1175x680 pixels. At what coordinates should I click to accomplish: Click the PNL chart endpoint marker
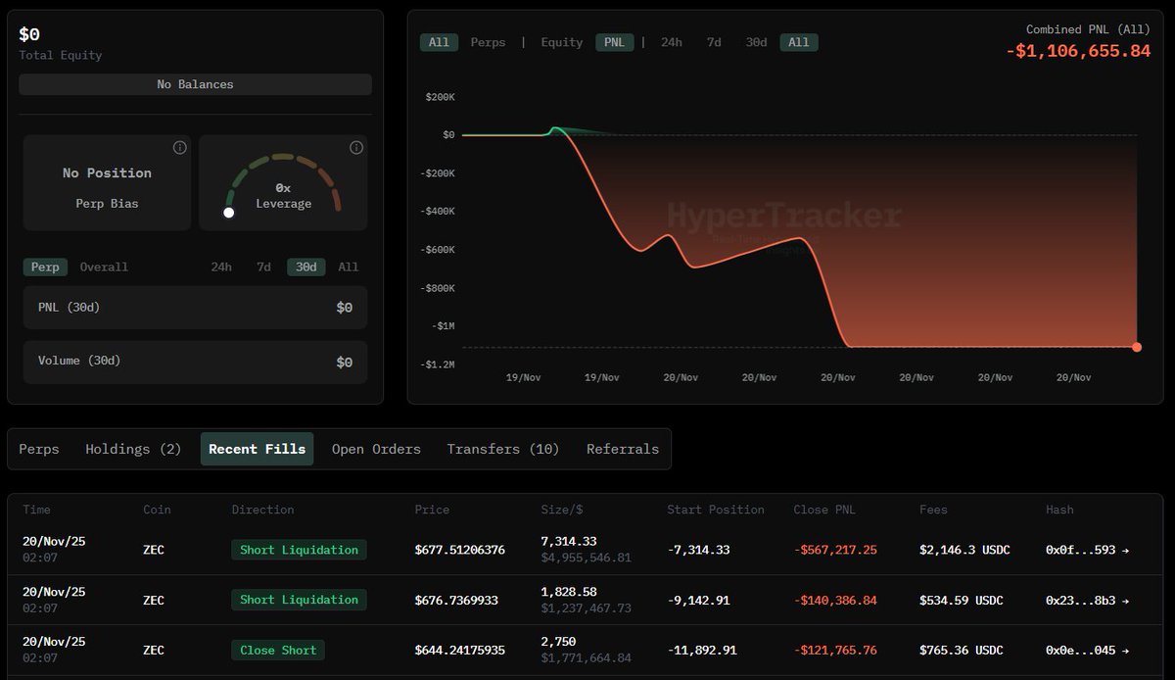[1137, 347]
